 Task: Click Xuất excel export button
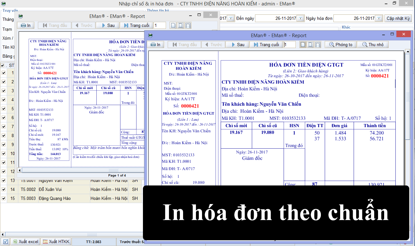25,242
